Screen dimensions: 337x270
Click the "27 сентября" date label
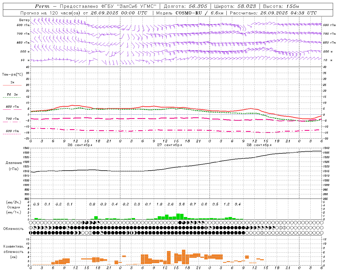(169, 145)
